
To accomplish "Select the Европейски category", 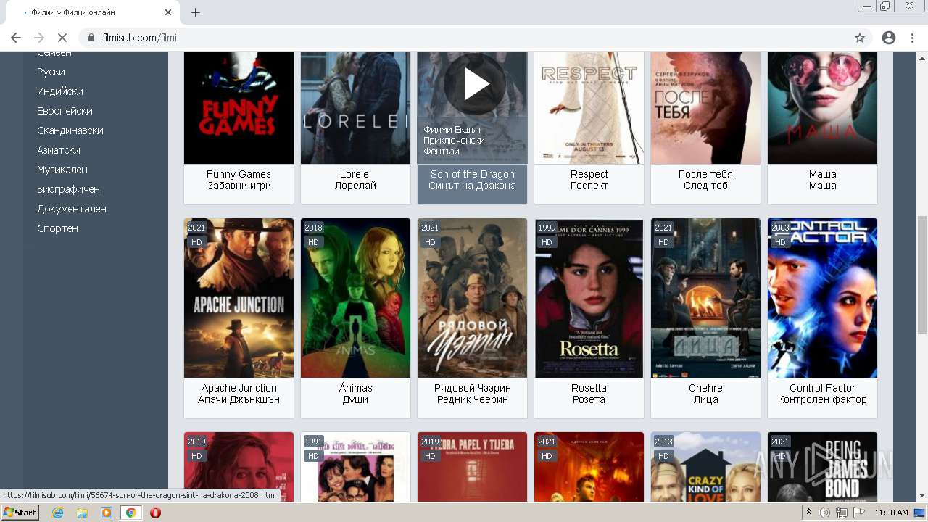I will (x=65, y=111).
